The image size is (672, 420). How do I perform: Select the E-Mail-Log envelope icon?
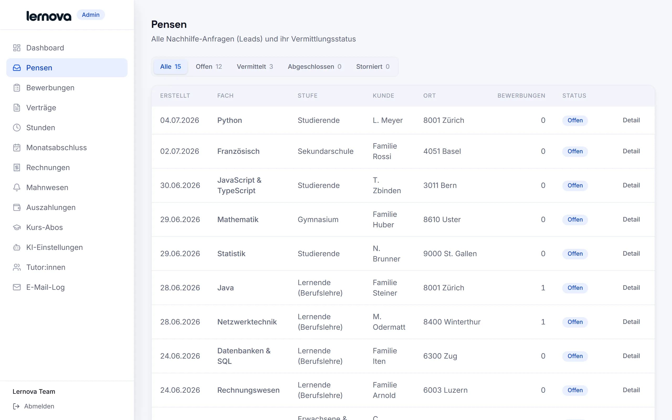click(17, 287)
